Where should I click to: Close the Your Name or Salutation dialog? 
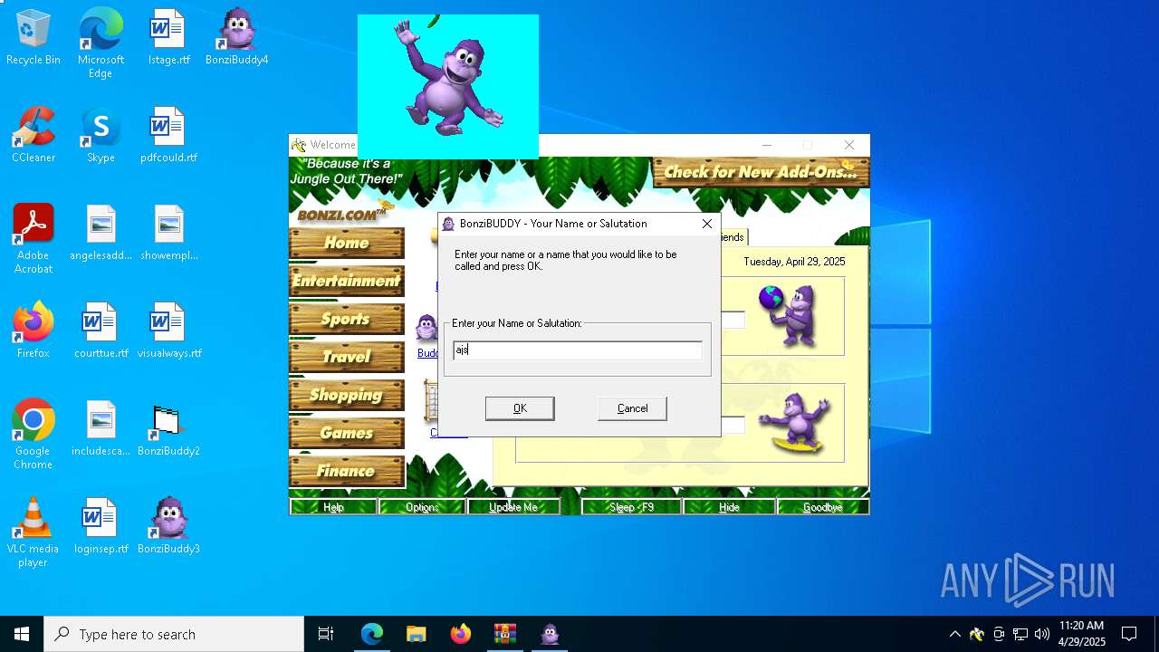click(x=707, y=224)
